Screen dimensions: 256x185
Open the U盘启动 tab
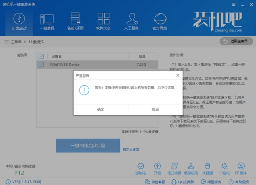click(x=19, y=21)
